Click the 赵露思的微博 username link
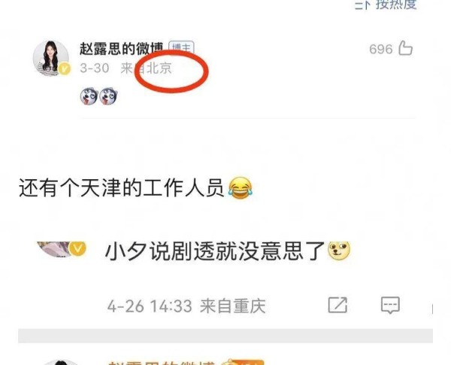451x365 pixels. click(121, 49)
